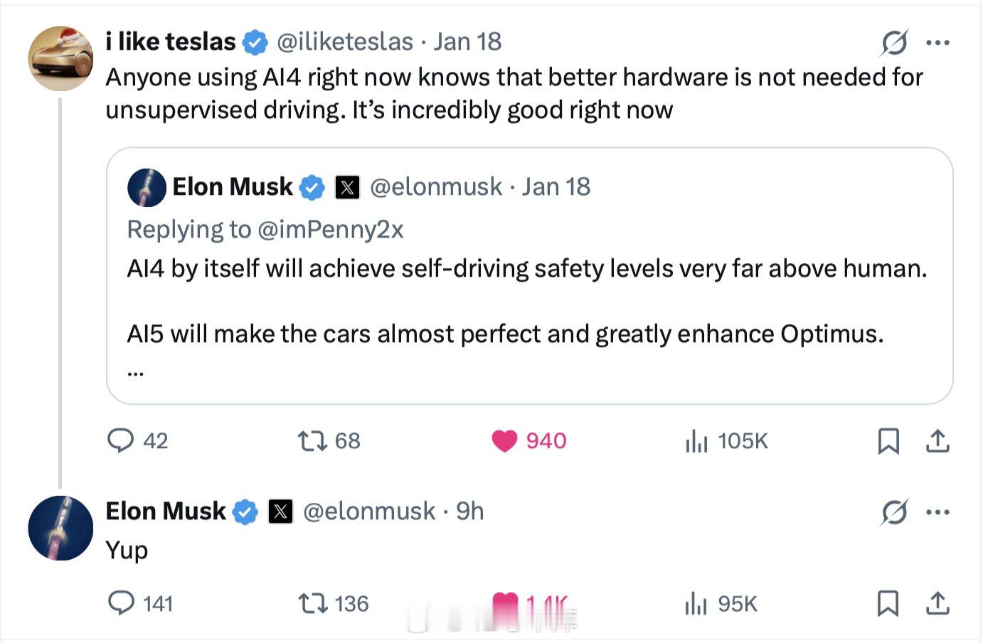Image resolution: width=983 pixels, height=643 pixels.
Task: Share the i like teslas post
Action: 937,441
